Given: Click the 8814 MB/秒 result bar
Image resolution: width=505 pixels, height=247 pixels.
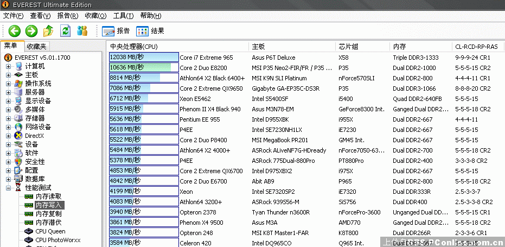Looking at the screenshot, I should (144, 78).
